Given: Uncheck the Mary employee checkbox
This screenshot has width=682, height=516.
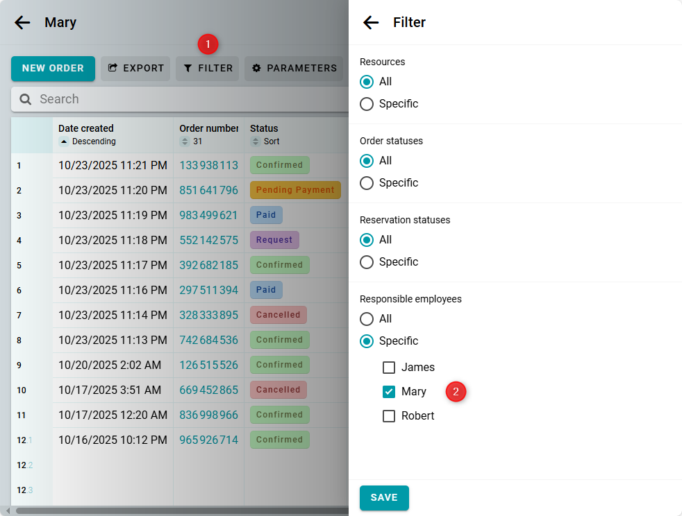Looking at the screenshot, I should pos(389,392).
